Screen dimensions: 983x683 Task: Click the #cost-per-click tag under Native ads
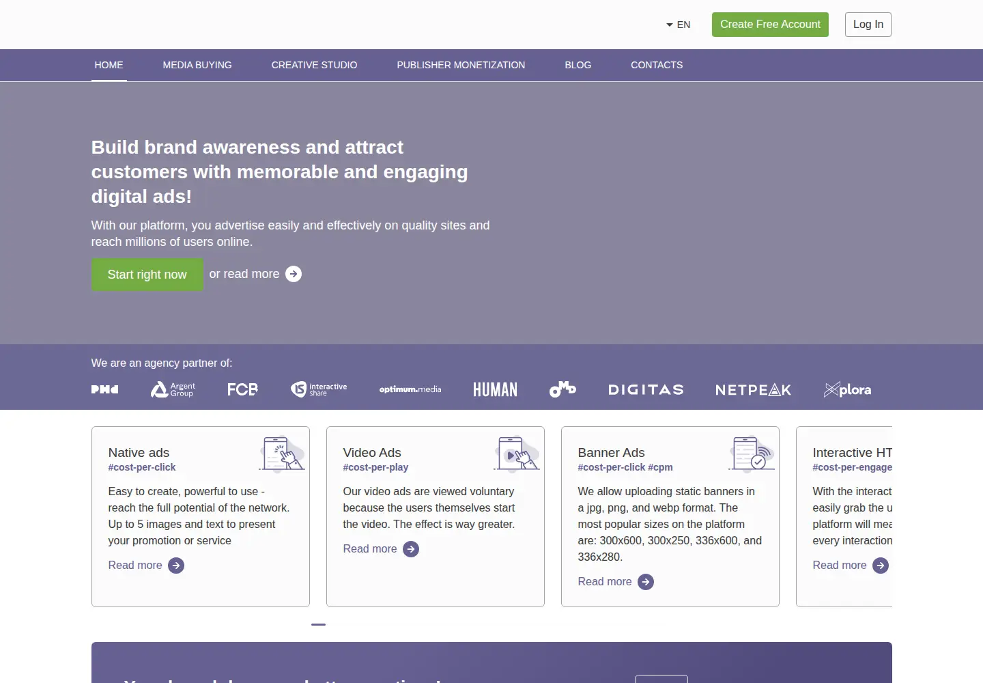142,467
